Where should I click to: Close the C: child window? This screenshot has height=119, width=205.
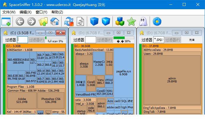tap(60, 33)
